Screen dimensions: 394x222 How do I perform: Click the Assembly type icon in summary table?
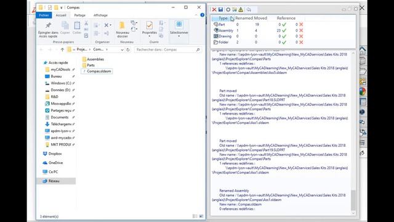[216, 30]
